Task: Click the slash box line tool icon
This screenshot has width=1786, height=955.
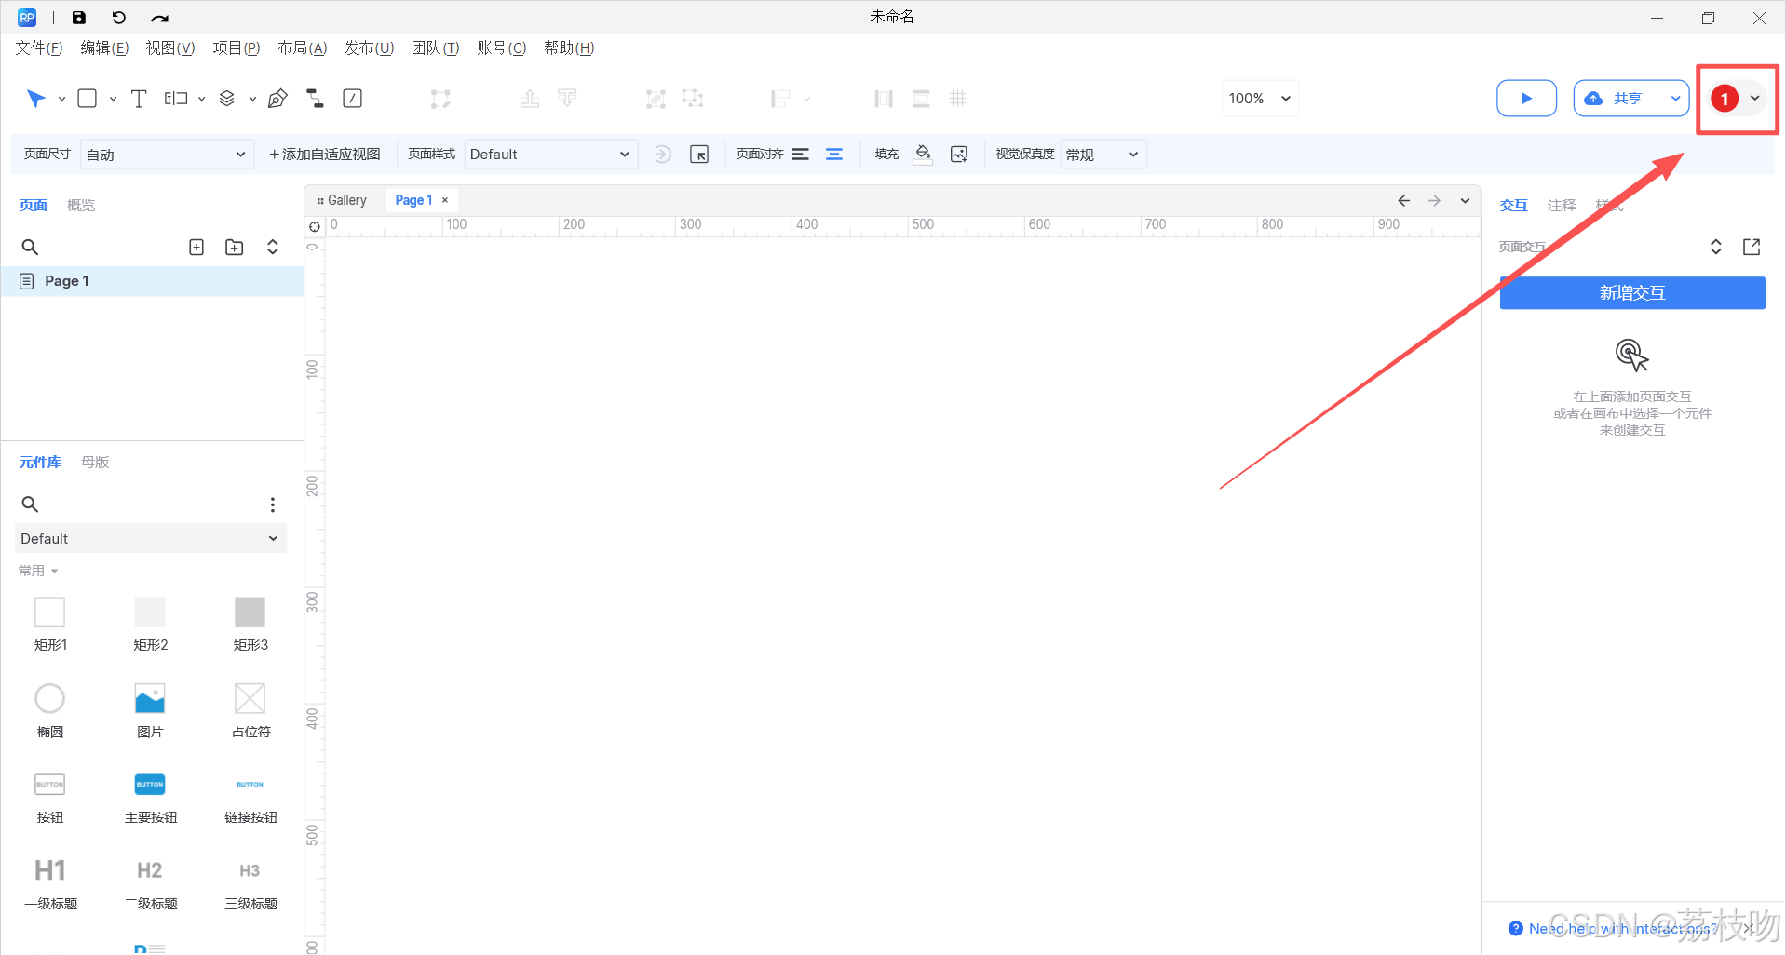Action: 353,99
